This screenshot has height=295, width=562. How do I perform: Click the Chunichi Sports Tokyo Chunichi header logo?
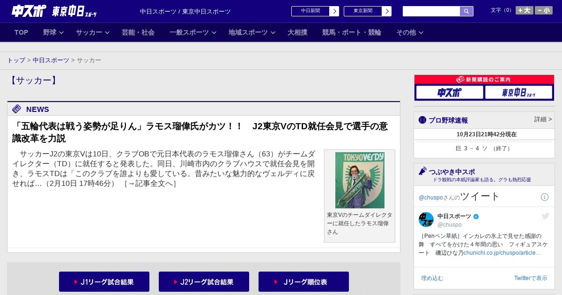[54, 11]
